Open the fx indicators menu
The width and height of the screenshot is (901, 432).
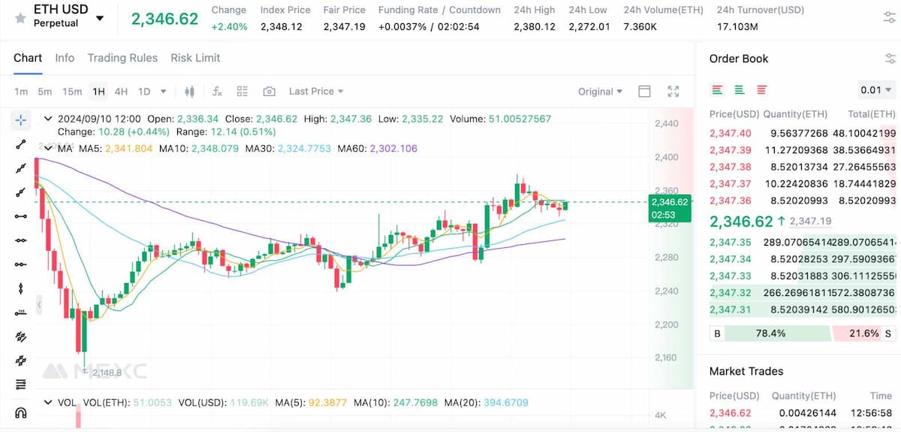click(x=217, y=92)
